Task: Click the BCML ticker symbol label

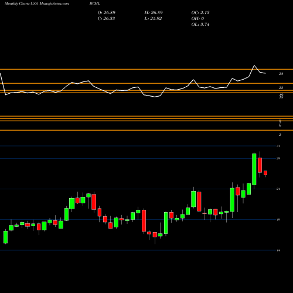Action: (95, 4)
